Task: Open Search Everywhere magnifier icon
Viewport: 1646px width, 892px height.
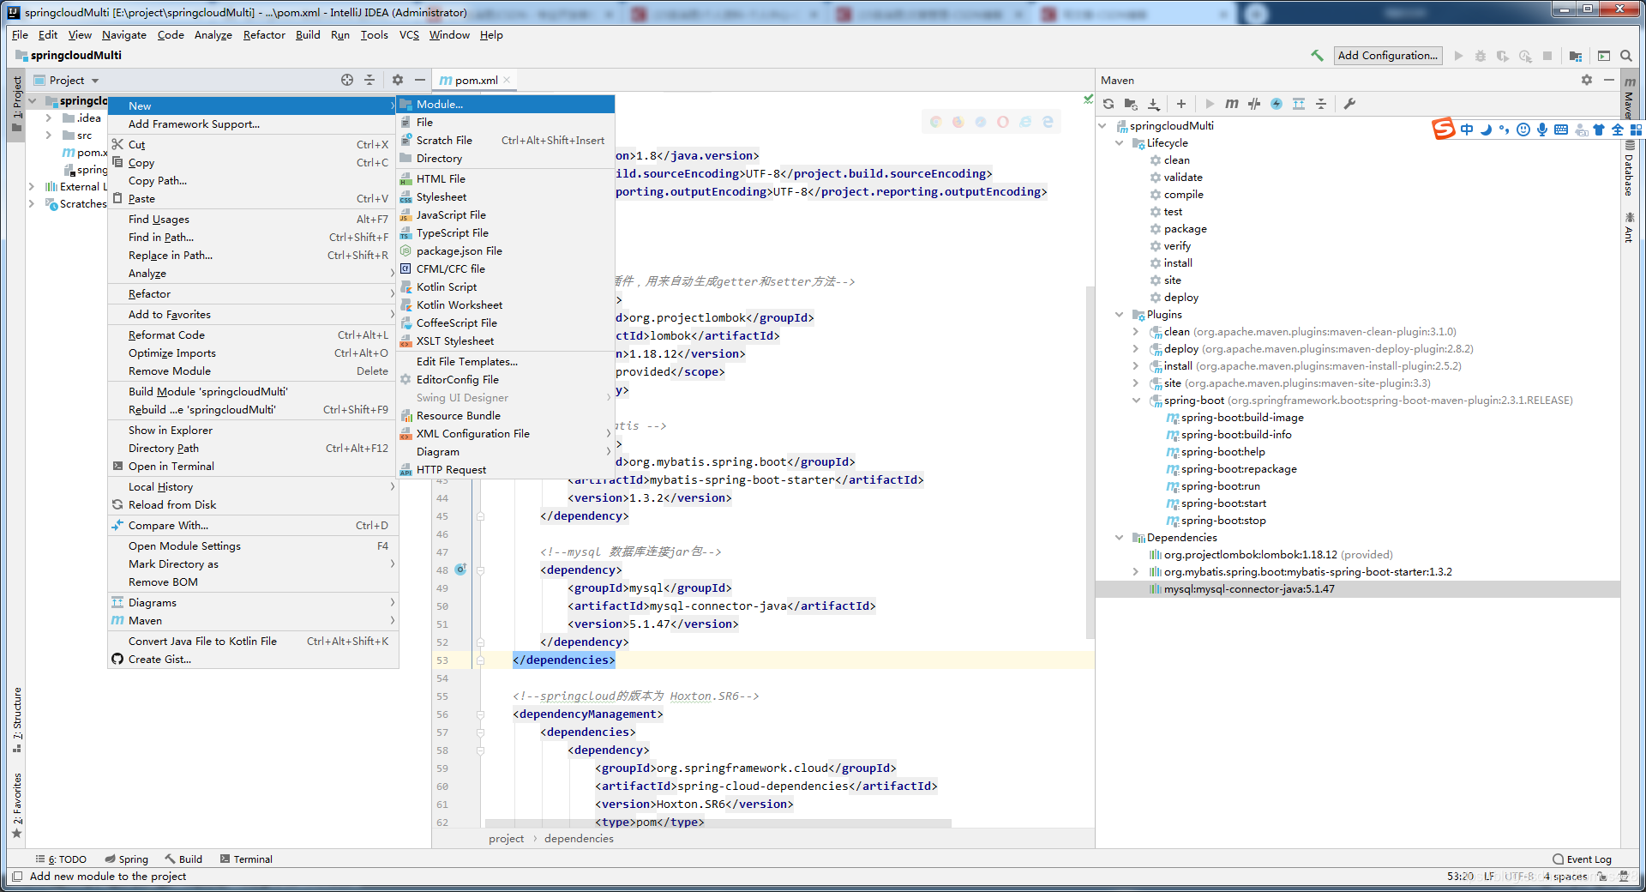Action: tap(1626, 56)
